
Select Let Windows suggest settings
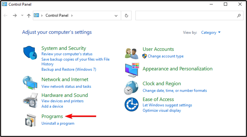pos(167,105)
